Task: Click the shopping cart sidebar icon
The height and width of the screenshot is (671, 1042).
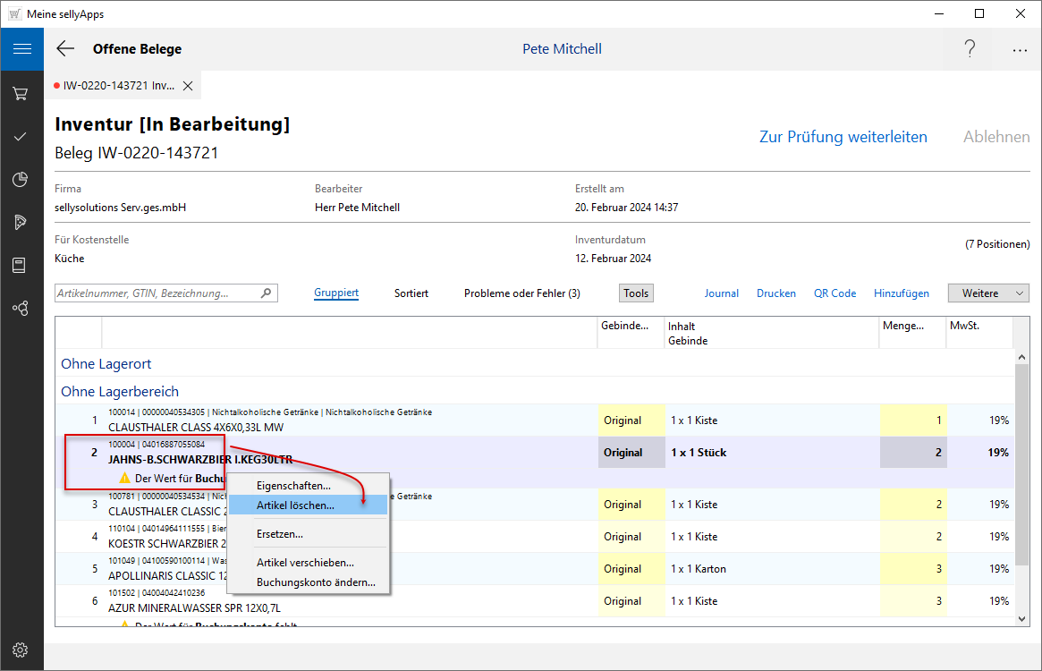Action: click(x=21, y=93)
